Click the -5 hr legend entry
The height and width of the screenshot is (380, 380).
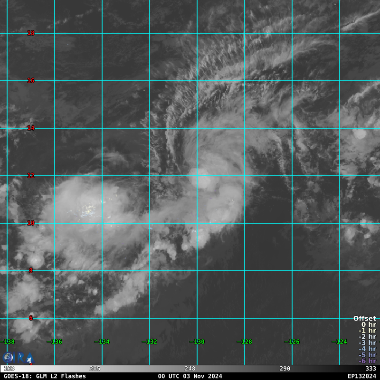(367, 355)
